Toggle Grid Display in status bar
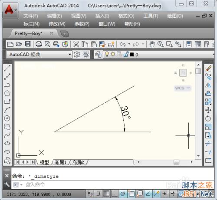The width and height of the screenshot is (217, 200). coord(106,193)
